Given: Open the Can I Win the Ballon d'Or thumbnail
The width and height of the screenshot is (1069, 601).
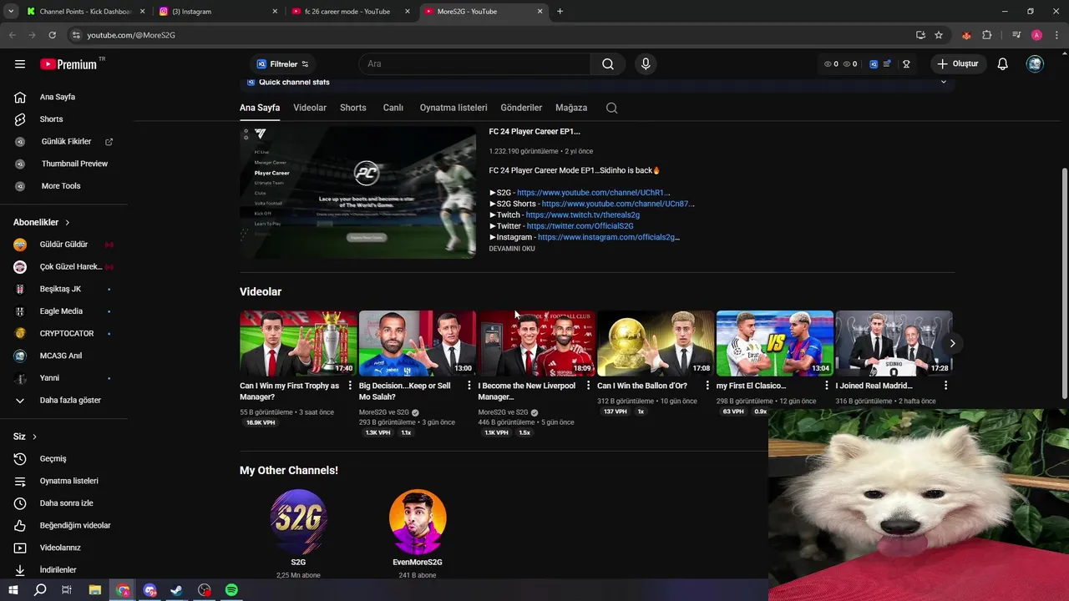Looking at the screenshot, I should click(x=656, y=343).
